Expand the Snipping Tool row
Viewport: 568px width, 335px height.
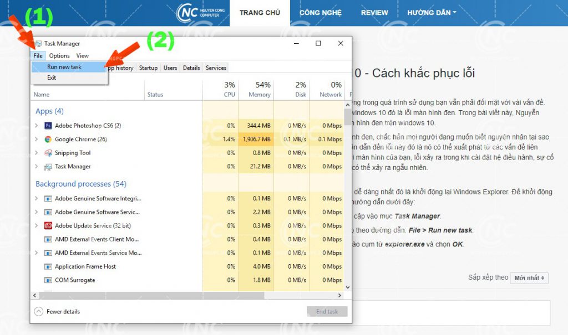click(x=36, y=153)
